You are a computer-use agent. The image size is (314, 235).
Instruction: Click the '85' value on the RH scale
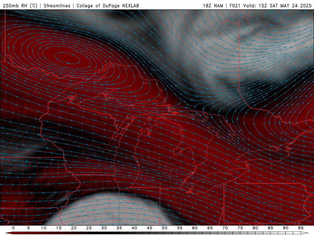tap(270, 228)
